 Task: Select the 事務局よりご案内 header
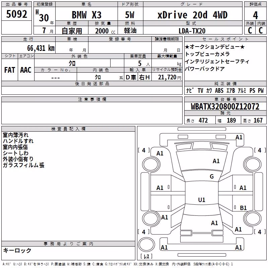tap(68, 244)
